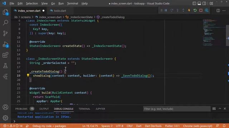
Task: Open the Explorer view in activity bar
Action: click(x=5, y=12)
